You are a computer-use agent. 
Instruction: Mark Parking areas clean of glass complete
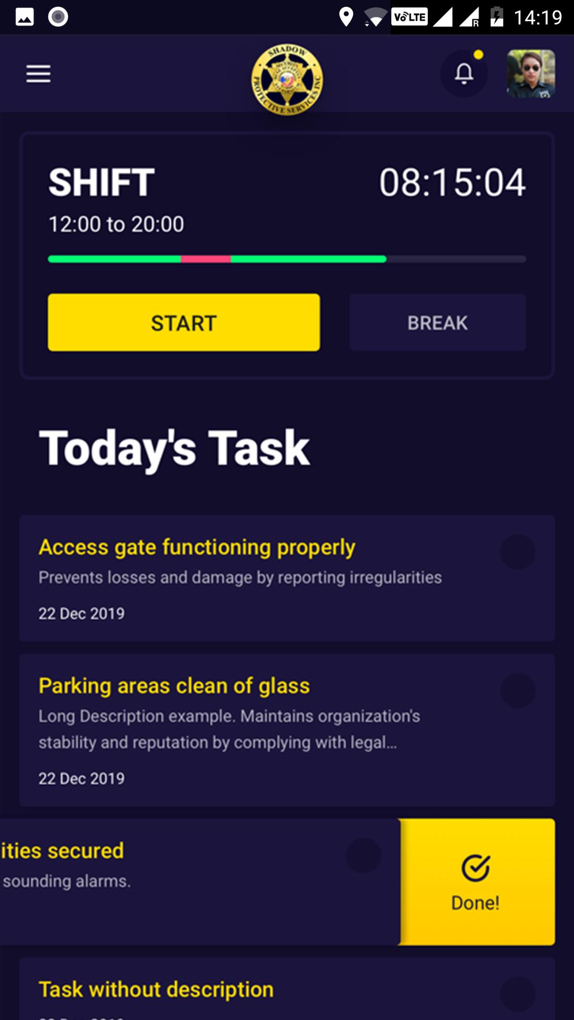(x=518, y=691)
